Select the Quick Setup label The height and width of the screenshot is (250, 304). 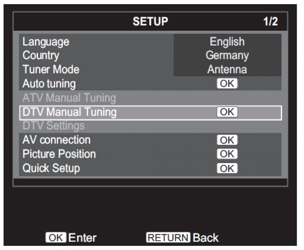[51, 168]
